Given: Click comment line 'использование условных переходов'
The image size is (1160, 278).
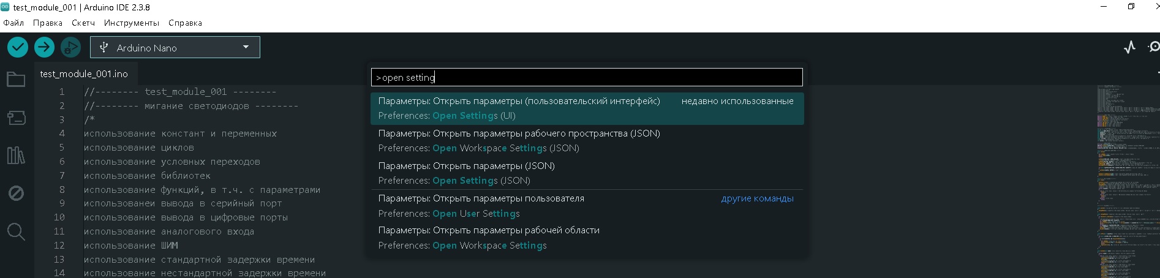Looking at the screenshot, I should point(172,162).
